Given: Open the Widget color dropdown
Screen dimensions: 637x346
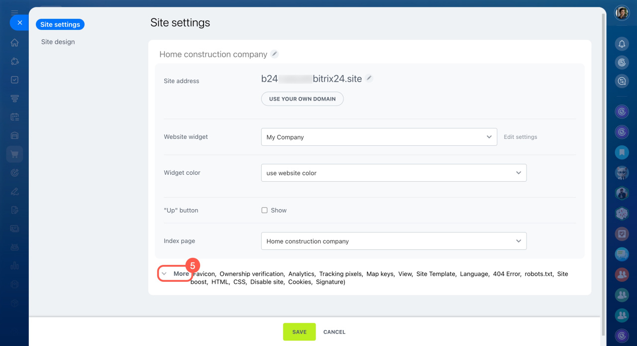Looking at the screenshot, I should coord(393,173).
